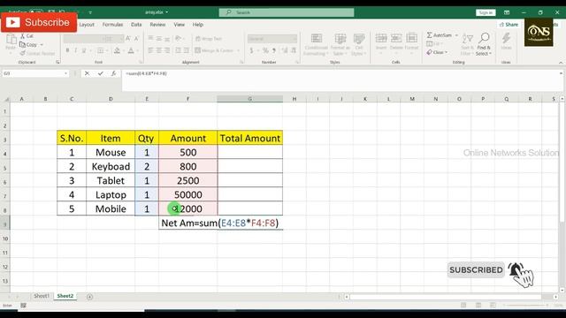
Task: Click the Font Color A swatch
Action: tap(131, 51)
